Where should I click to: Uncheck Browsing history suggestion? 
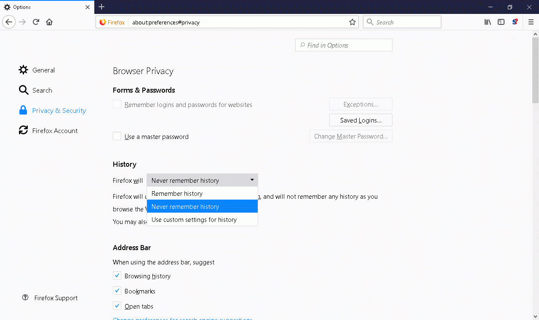click(117, 276)
